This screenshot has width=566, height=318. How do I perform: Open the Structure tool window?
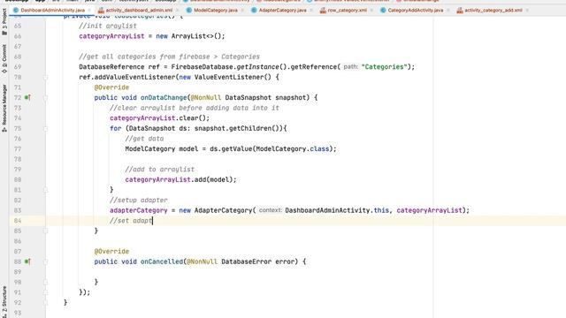pos(4,302)
